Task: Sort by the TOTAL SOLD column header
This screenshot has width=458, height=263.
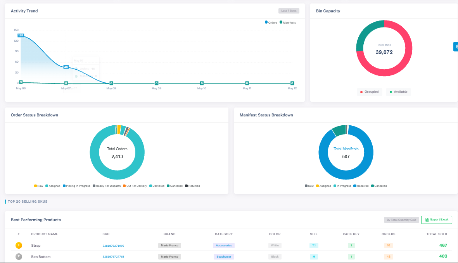Action: pyautogui.click(x=437, y=234)
